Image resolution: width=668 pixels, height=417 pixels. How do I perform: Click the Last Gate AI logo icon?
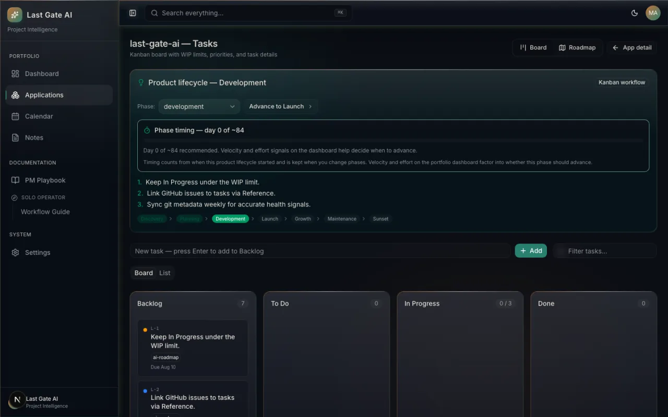(x=15, y=15)
